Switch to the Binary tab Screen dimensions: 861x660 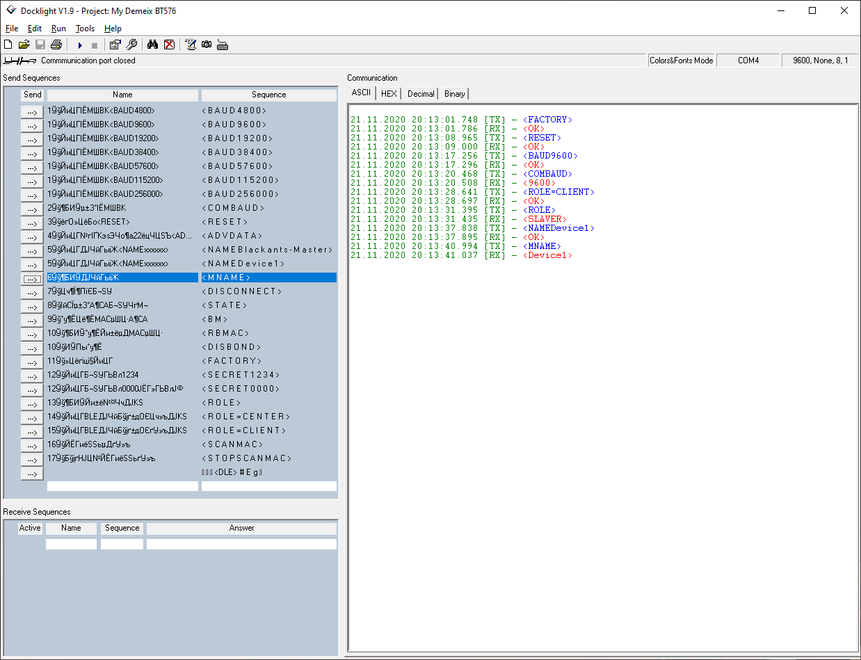tap(454, 93)
